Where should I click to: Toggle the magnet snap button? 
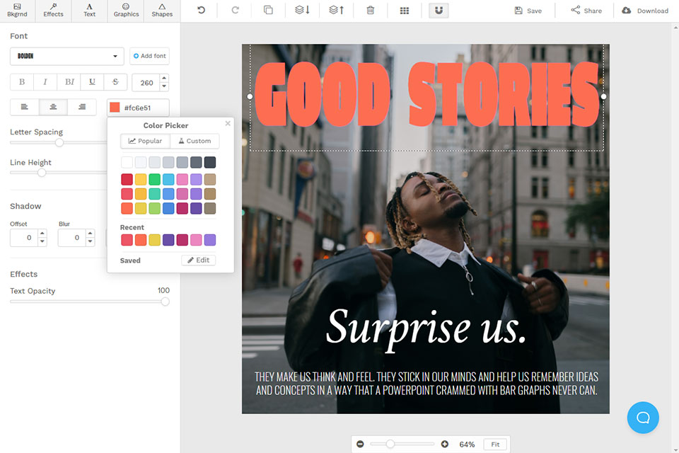pos(439,11)
